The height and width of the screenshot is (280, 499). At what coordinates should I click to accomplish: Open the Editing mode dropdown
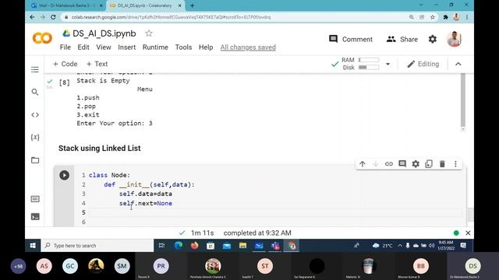tap(423, 64)
